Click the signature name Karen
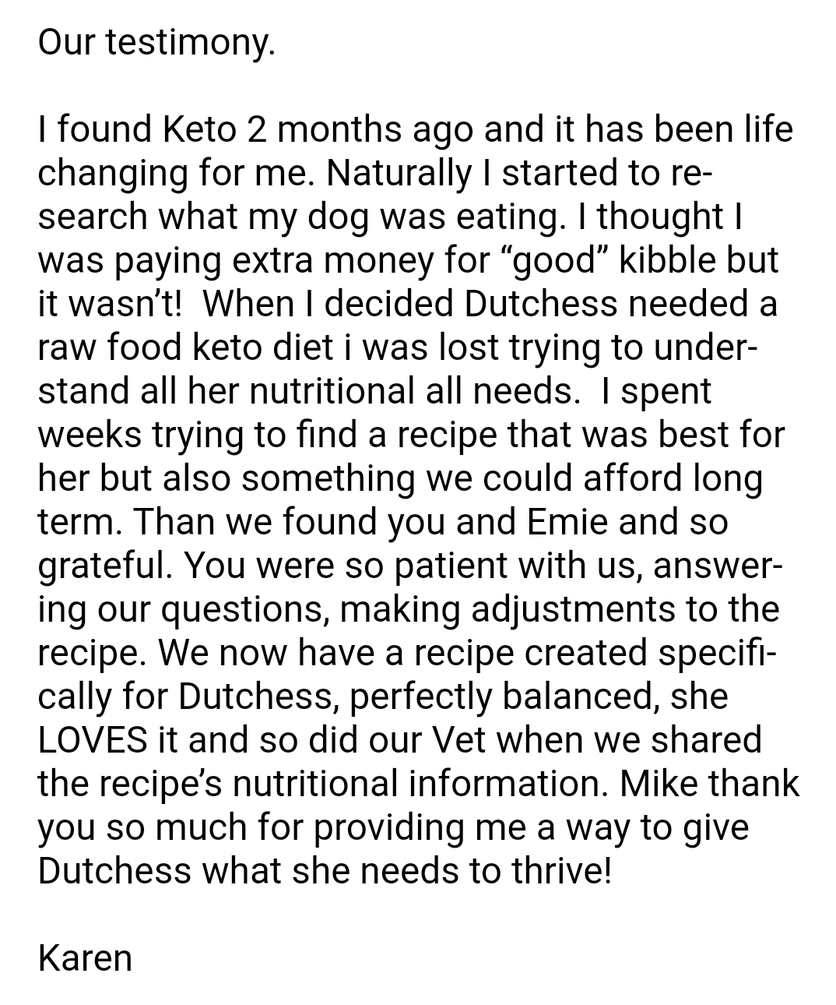This screenshot has height=1005, width=836. pyautogui.click(x=85, y=957)
